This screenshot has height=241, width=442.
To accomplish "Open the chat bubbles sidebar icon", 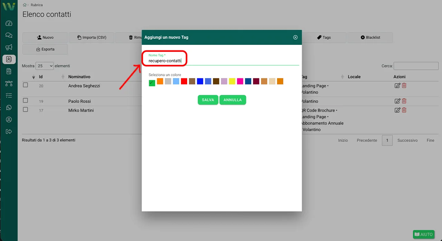I will [9, 35].
